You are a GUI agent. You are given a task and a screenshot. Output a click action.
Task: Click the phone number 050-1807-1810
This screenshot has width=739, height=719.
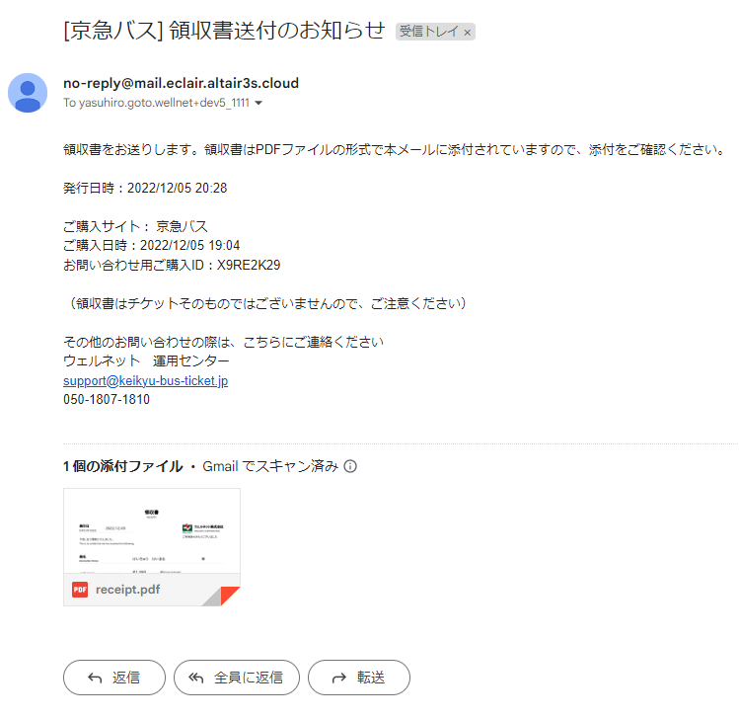pos(107,400)
